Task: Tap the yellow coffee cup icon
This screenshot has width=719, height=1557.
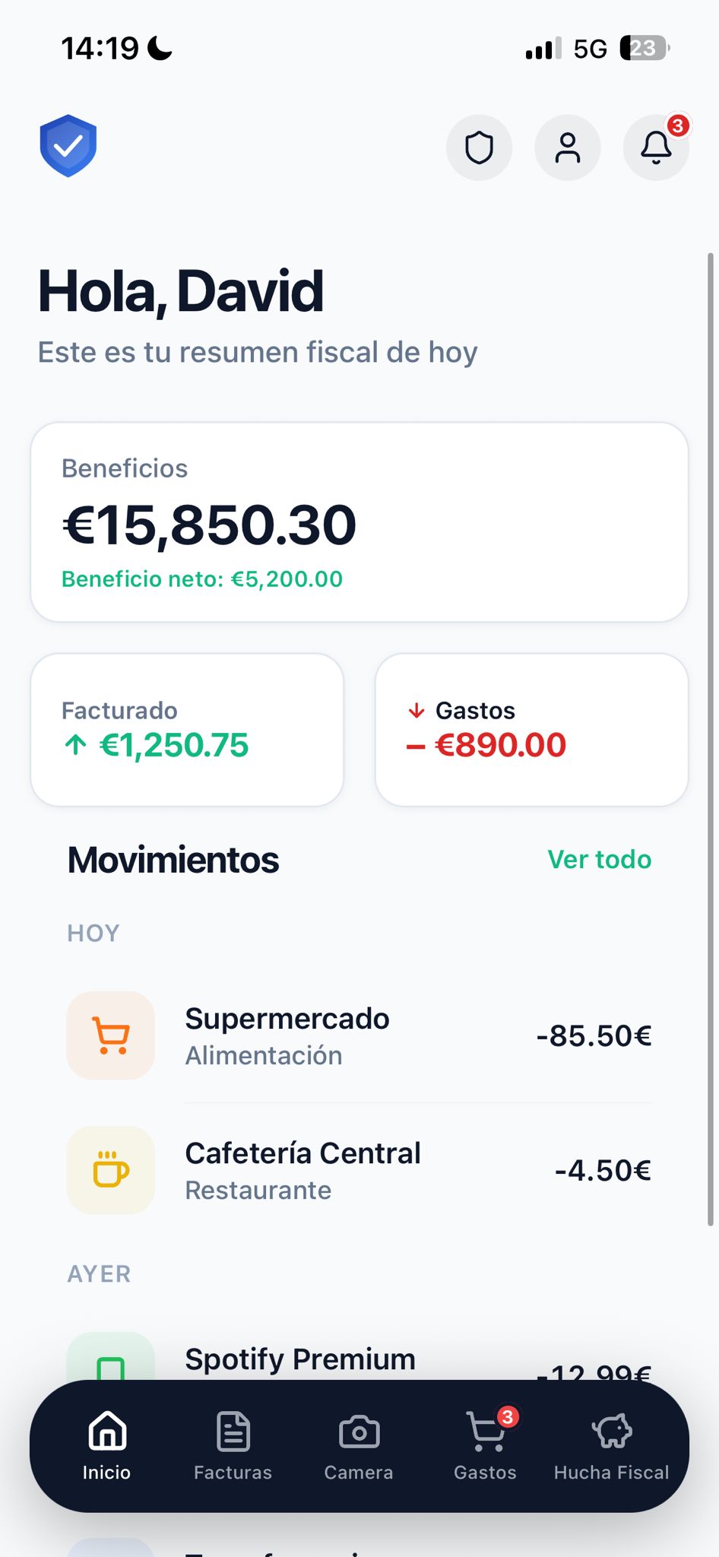Action: point(111,1170)
